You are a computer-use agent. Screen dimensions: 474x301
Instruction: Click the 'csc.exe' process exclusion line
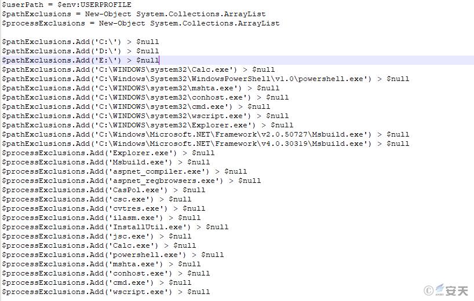(96, 199)
